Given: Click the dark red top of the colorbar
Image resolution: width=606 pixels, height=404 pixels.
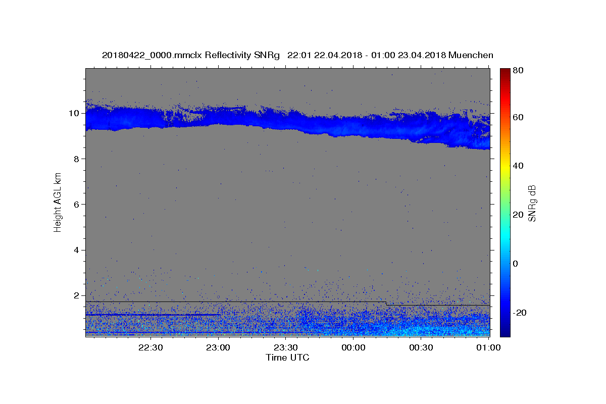Looking at the screenshot, I should click(x=505, y=73).
